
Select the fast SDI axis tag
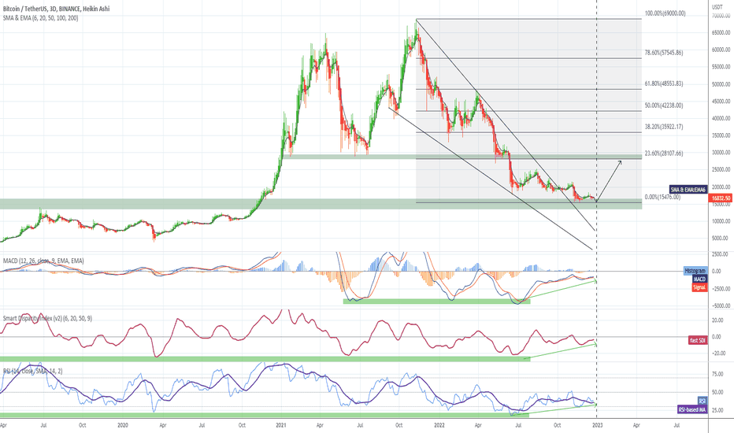point(698,340)
